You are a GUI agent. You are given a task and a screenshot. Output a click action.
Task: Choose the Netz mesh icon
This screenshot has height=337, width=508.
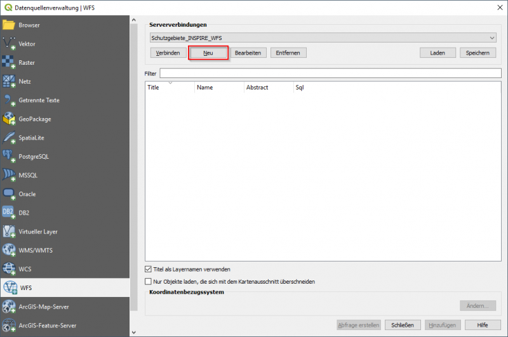click(9, 81)
